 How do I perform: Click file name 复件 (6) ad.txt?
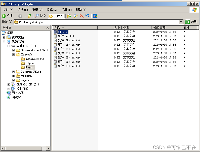(69, 57)
